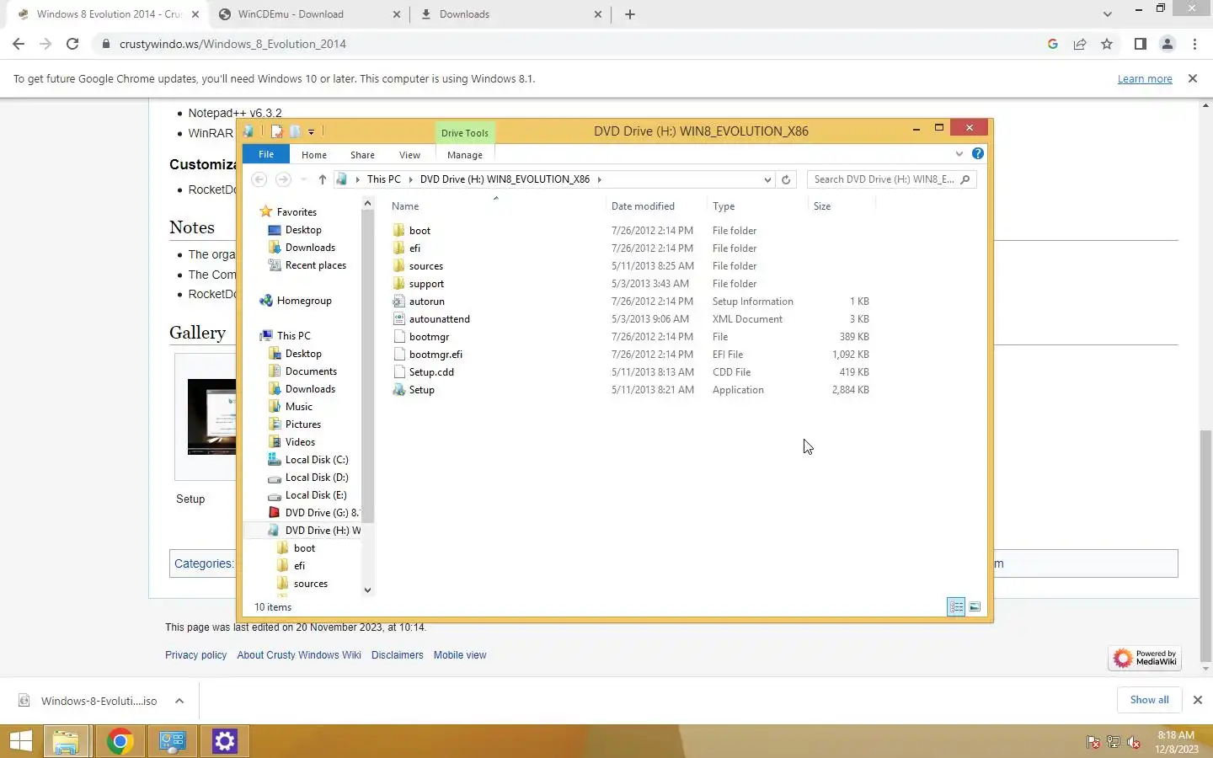This screenshot has height=758, width=1213.
Task: Open Pictures under This PC
Action: pos(303,424)
